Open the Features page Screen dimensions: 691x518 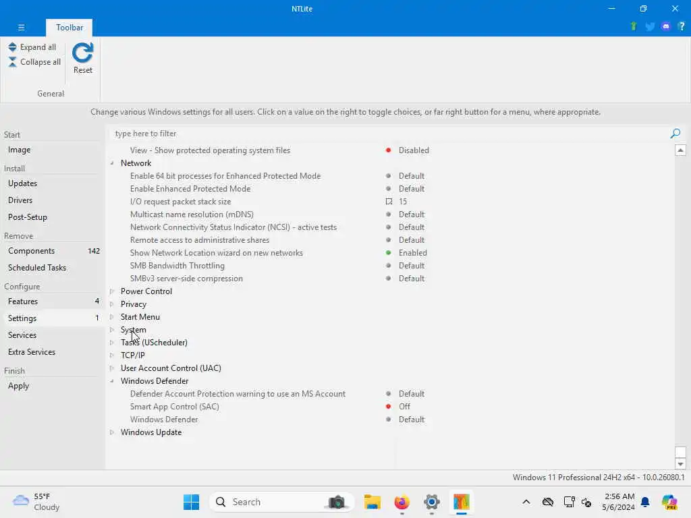23,301
